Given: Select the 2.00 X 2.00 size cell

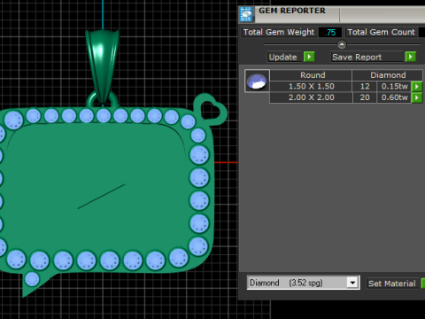Looking at the screenshot, I should tap(311, 97).
